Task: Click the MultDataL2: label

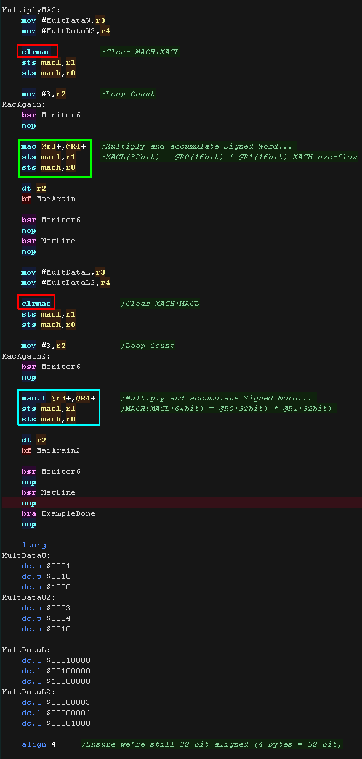Action: pos(29,692)
